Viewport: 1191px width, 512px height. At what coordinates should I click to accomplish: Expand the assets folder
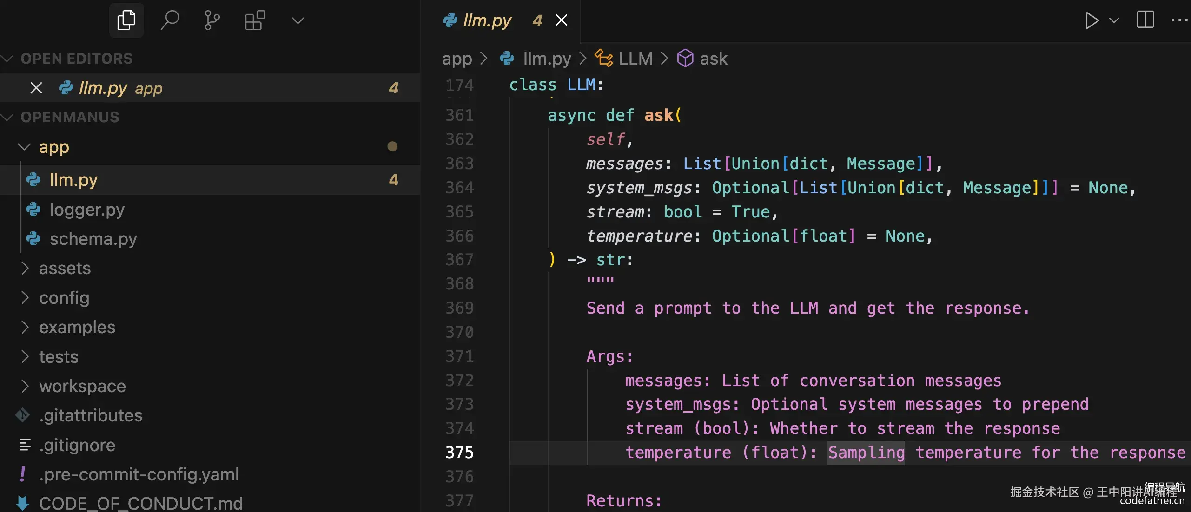pyautogui.click(x=25, y=268)
